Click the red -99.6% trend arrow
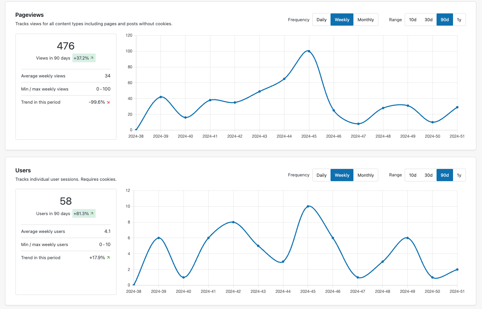Screen dimensions: 482x309 click(x=108, y=102)
